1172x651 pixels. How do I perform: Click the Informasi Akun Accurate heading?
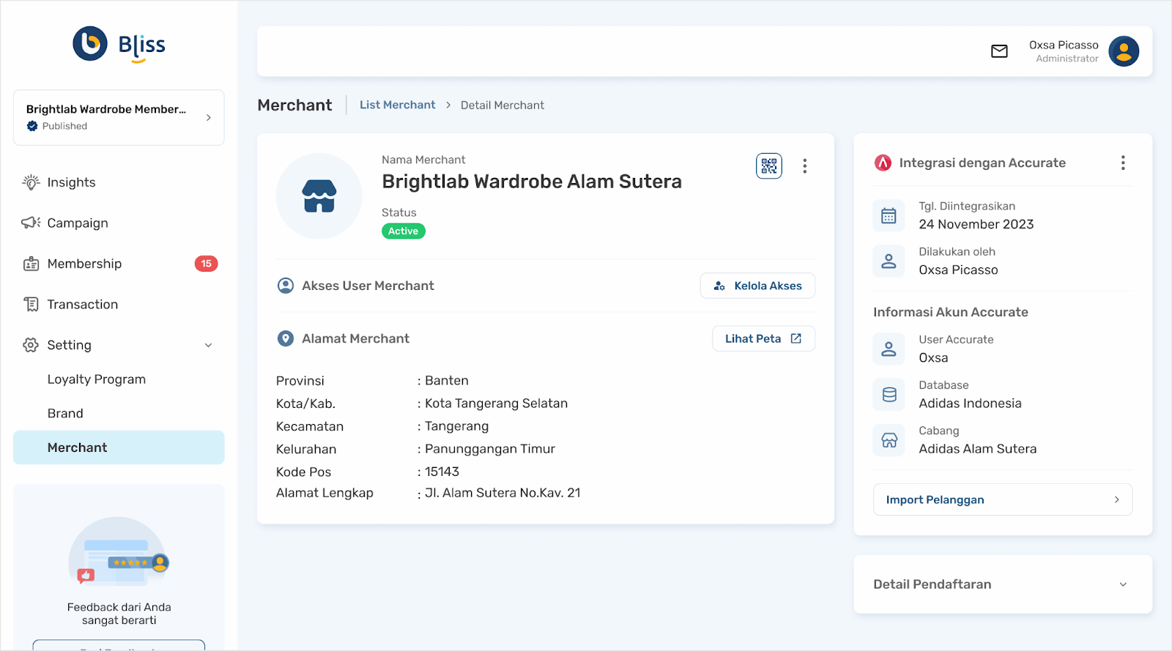[x=951, y=312]
